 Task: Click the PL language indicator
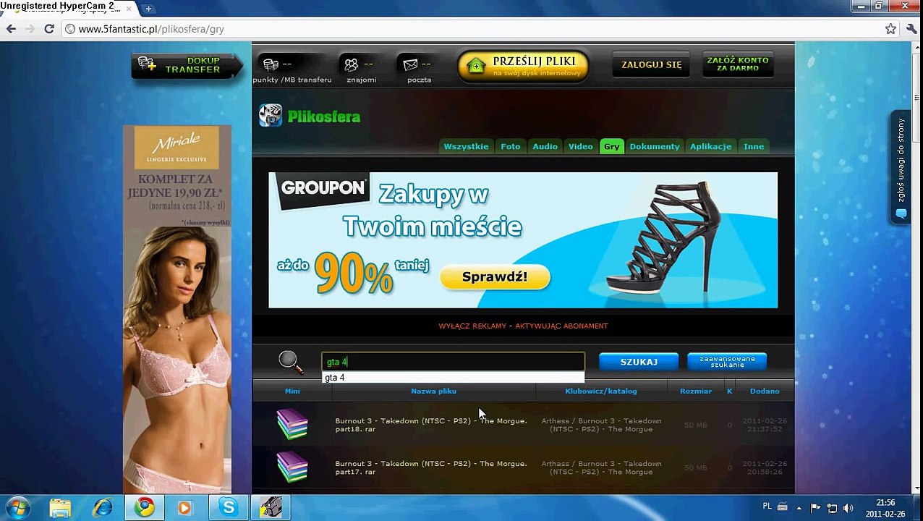pos(767,507)
